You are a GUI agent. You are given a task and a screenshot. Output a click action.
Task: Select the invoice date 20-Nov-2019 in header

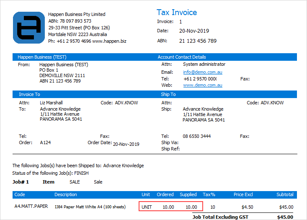(x=194, y=31)
